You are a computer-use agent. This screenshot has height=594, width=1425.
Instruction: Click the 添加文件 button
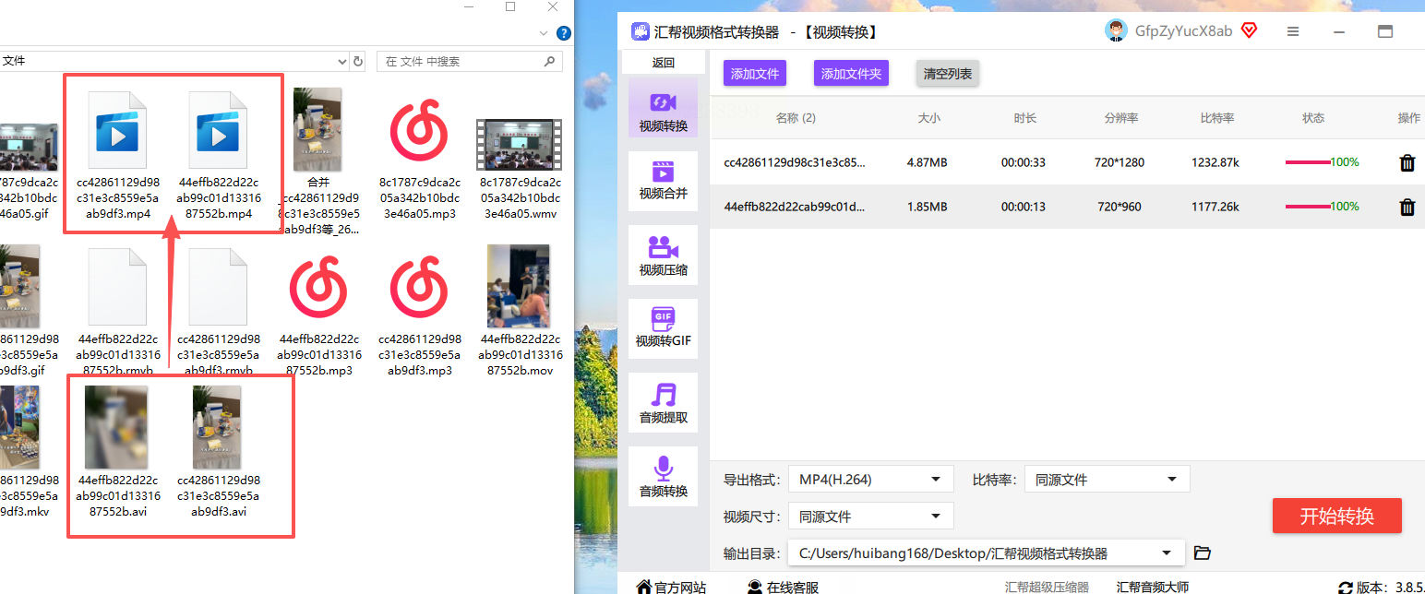click(x=755, y=74)
